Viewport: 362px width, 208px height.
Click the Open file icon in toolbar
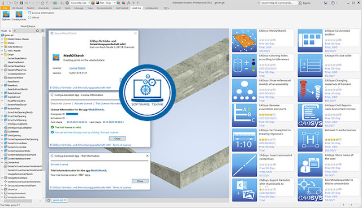pos(16,3)
